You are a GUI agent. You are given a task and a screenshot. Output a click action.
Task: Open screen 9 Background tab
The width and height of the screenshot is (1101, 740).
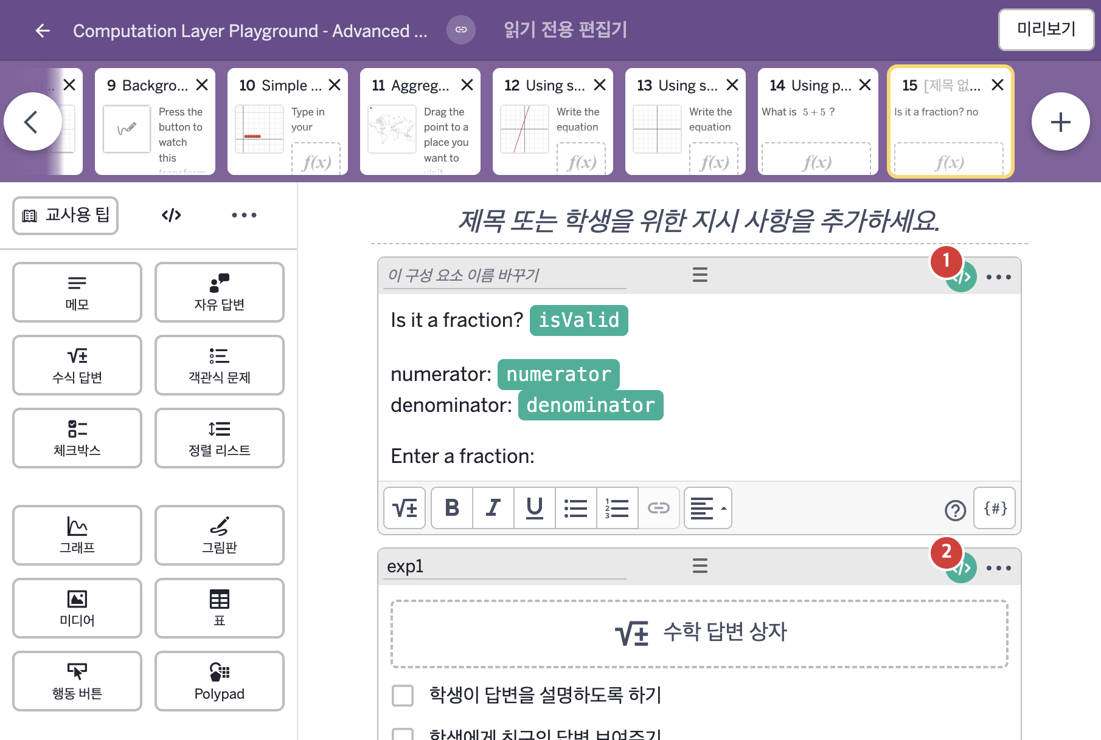[x=155, y=122]
